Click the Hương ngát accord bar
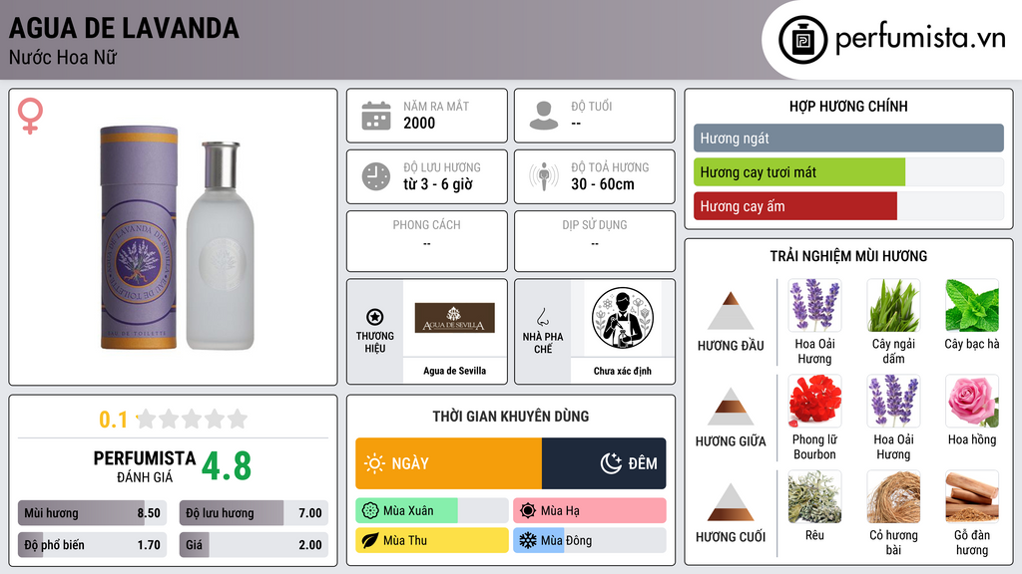 pyautogui.click(x=848, y=138)
